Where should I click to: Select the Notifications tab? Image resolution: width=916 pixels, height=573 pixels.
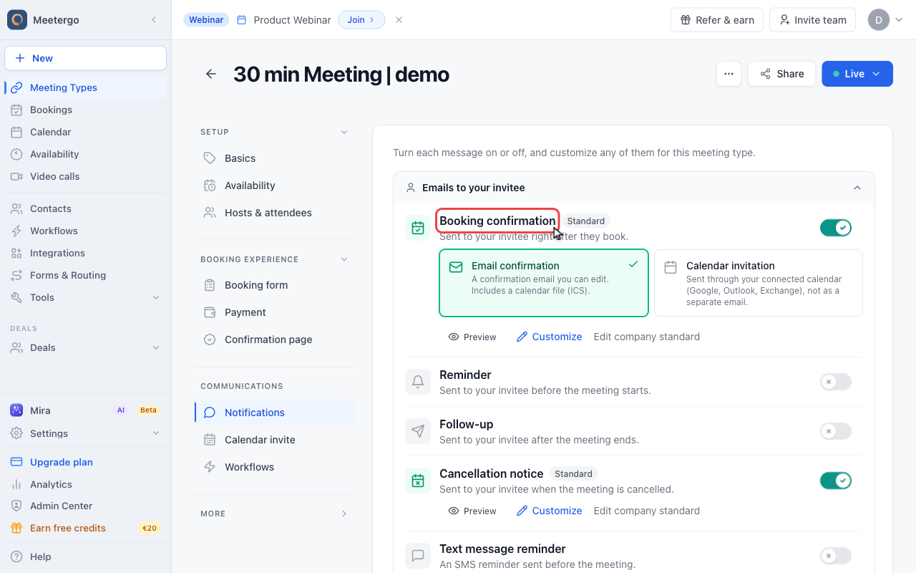coord(275,413)
